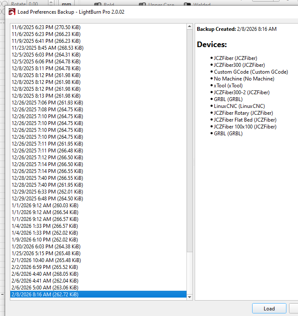Screen dimensions: 298x316
Task: Click xTool (xTool) device entry
Action: (x=228, y=86)
